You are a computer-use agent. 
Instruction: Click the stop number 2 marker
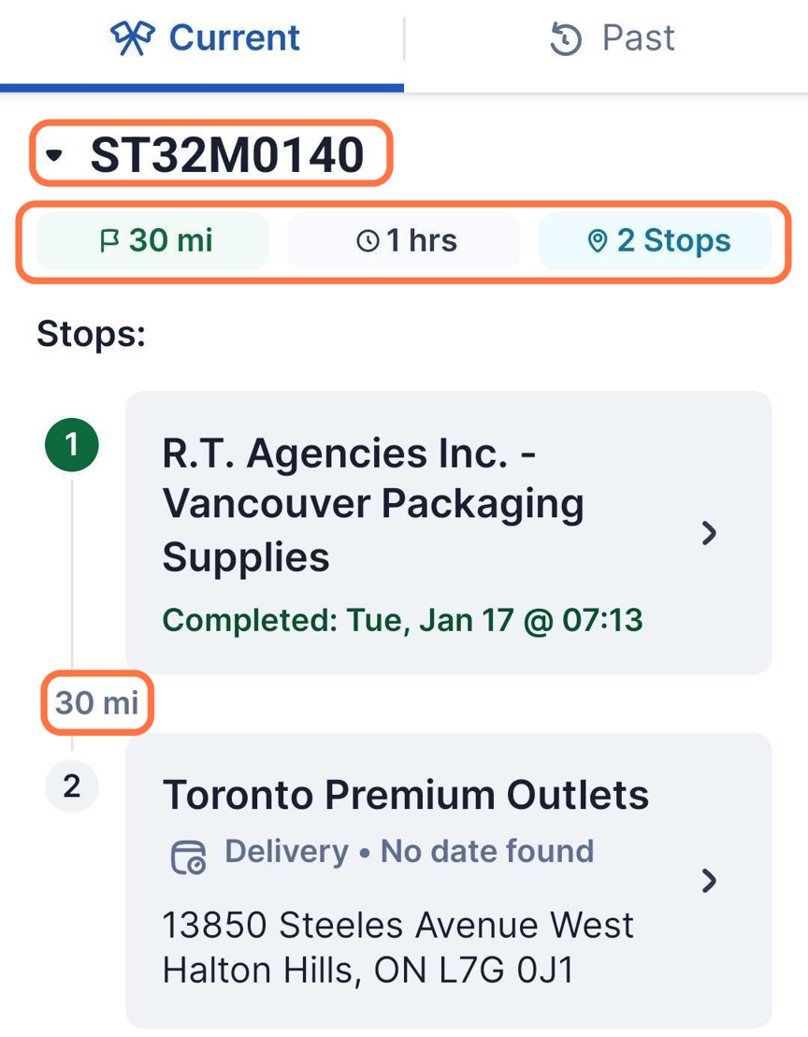point(71,786)
